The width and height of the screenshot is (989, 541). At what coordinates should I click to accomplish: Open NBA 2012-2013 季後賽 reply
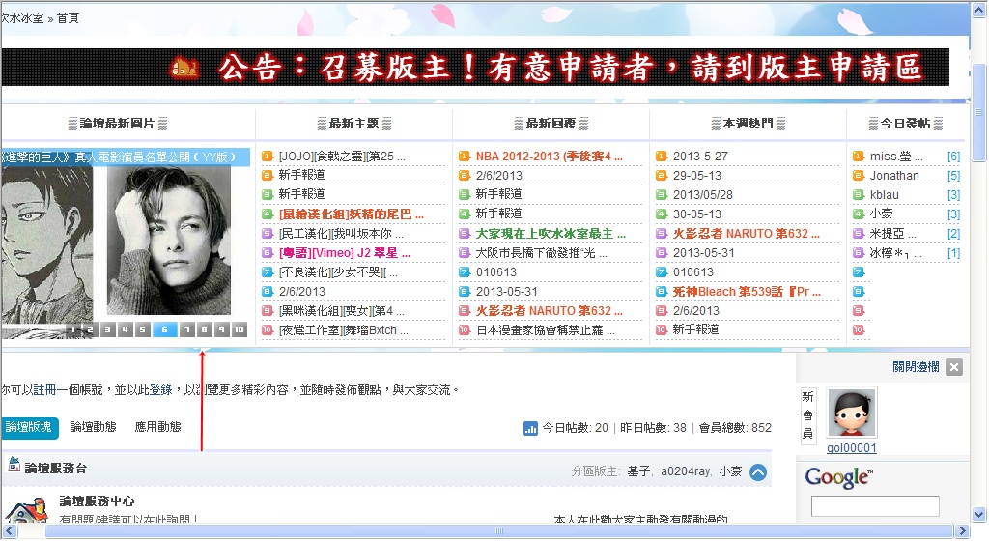pyautogui.click(x=549, y=157)
